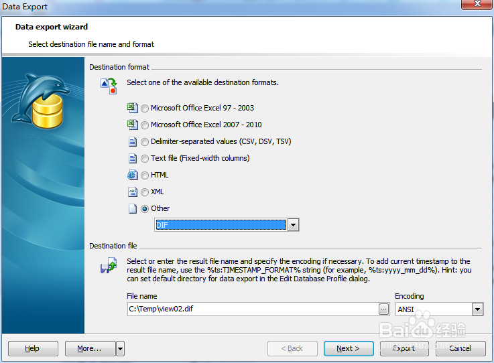Viewport: 494px width, 363px height.
Task: Click the XML document icon
Action: point(133,192)
